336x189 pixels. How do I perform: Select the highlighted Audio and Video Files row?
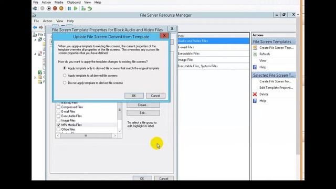(x=214, y=41)
